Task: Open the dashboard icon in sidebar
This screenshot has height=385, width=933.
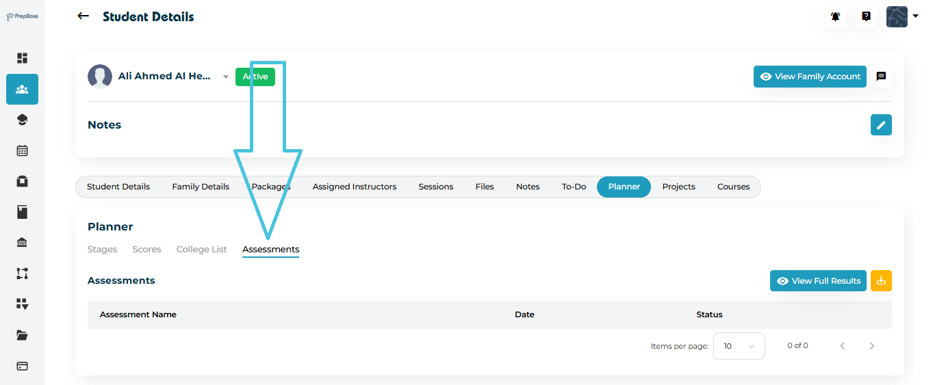Action: pyautogui.click(x=22, y=58)
